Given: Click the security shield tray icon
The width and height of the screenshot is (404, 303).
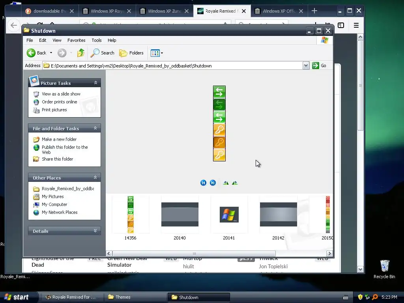Looking at the screenshot, I should [x=360, y=297].
